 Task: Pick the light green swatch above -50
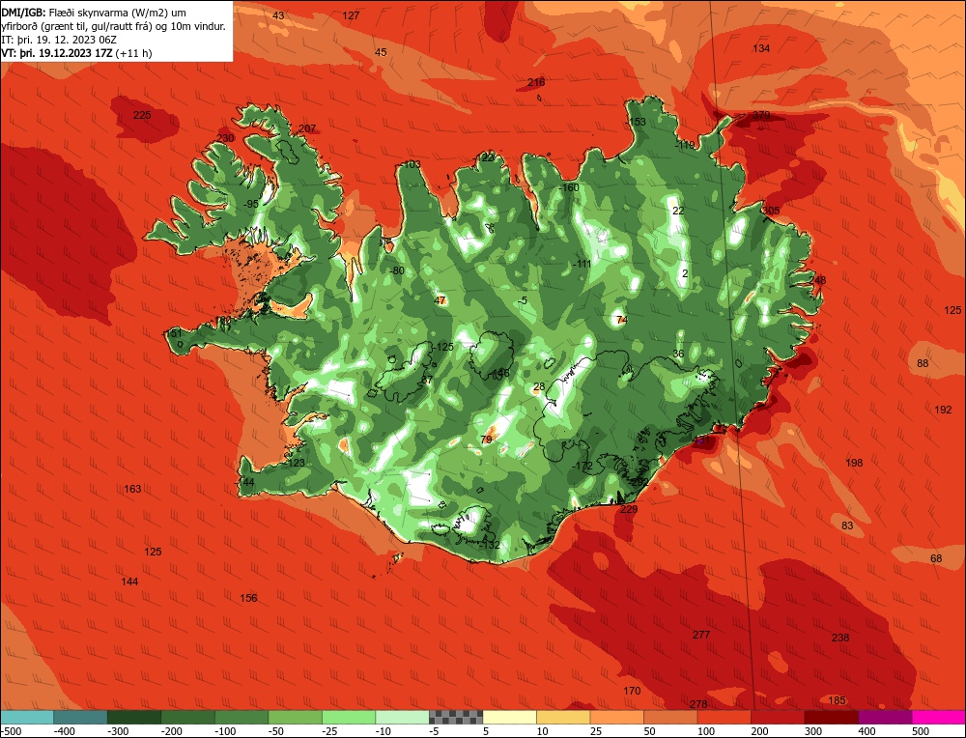[x=295, y=717]
